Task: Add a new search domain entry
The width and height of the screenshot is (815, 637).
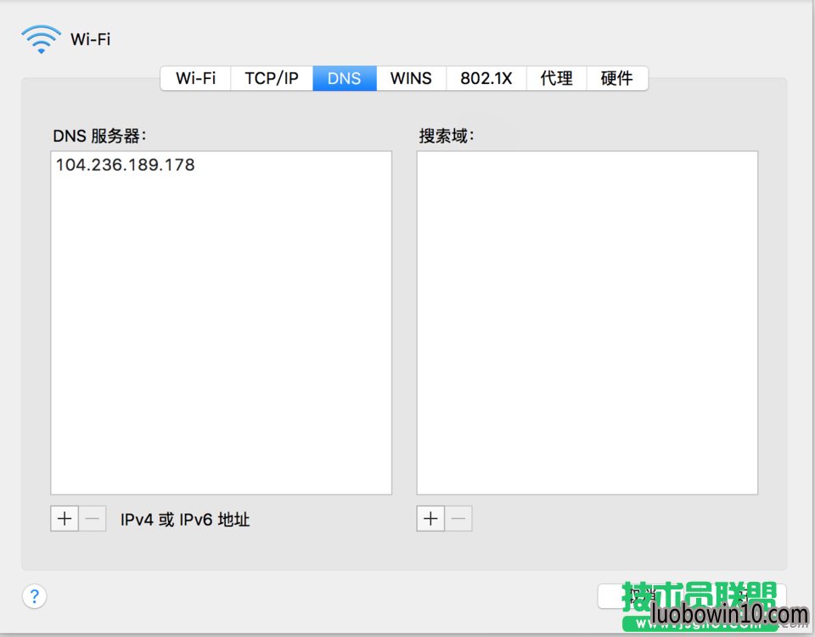Action: pos(430,519)
